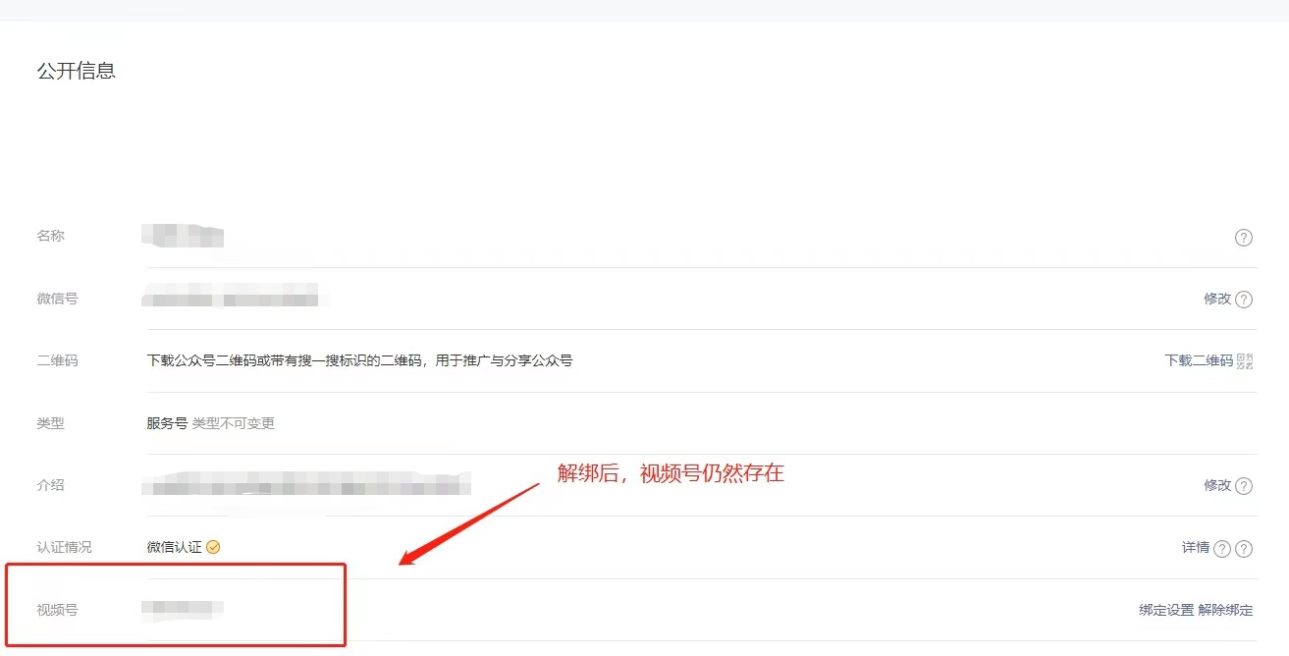Click the 公开信息 section heading

point(77,71)
